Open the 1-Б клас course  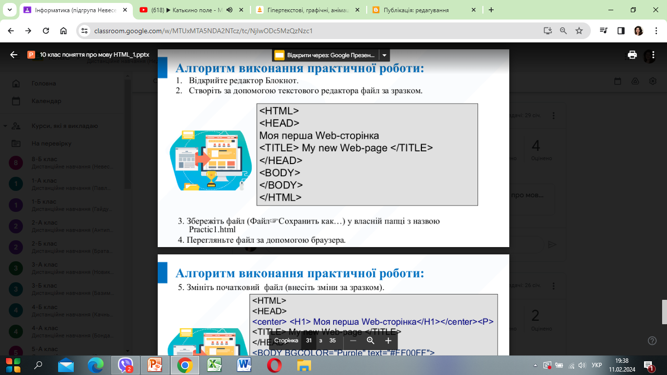(63, 205)
